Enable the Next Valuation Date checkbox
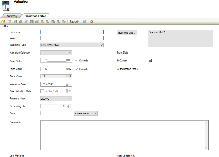The width and height of the screenshot is (219, 157). point(43,91)
